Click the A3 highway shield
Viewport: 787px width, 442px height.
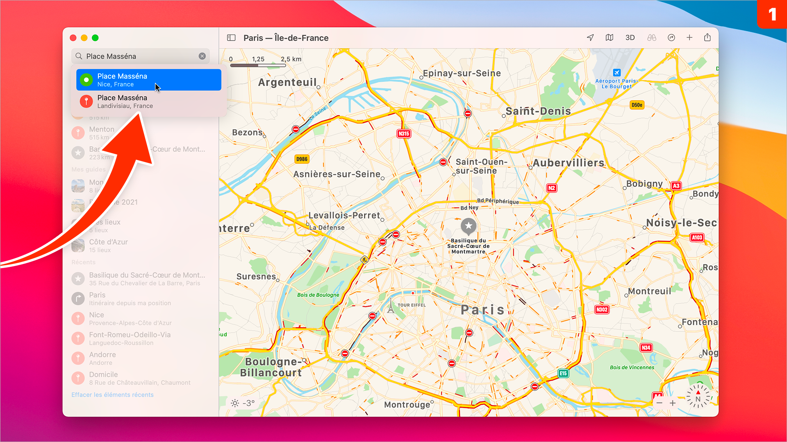676,186
